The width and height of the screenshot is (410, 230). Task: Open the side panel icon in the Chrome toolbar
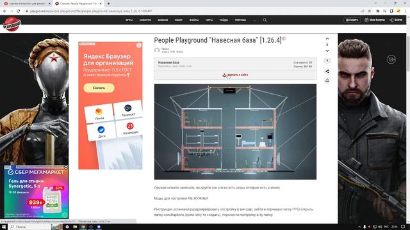[x=391, y=11]
